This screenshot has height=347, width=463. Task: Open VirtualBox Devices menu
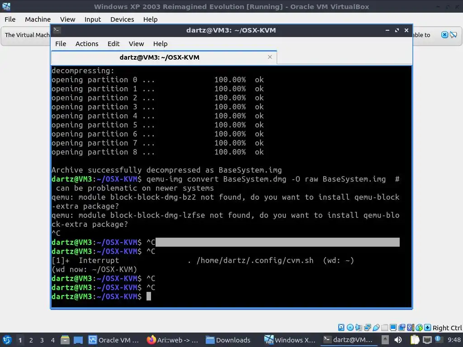click(122, 19)
